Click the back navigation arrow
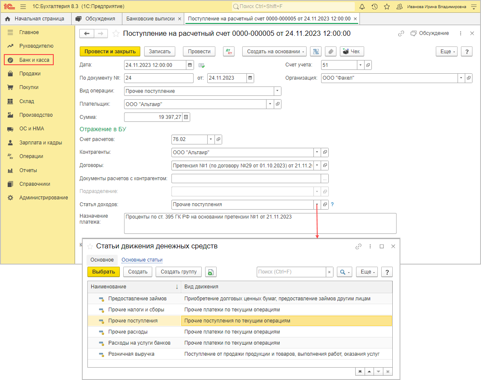Screen dimensions: 481x380 coord(87,33)
